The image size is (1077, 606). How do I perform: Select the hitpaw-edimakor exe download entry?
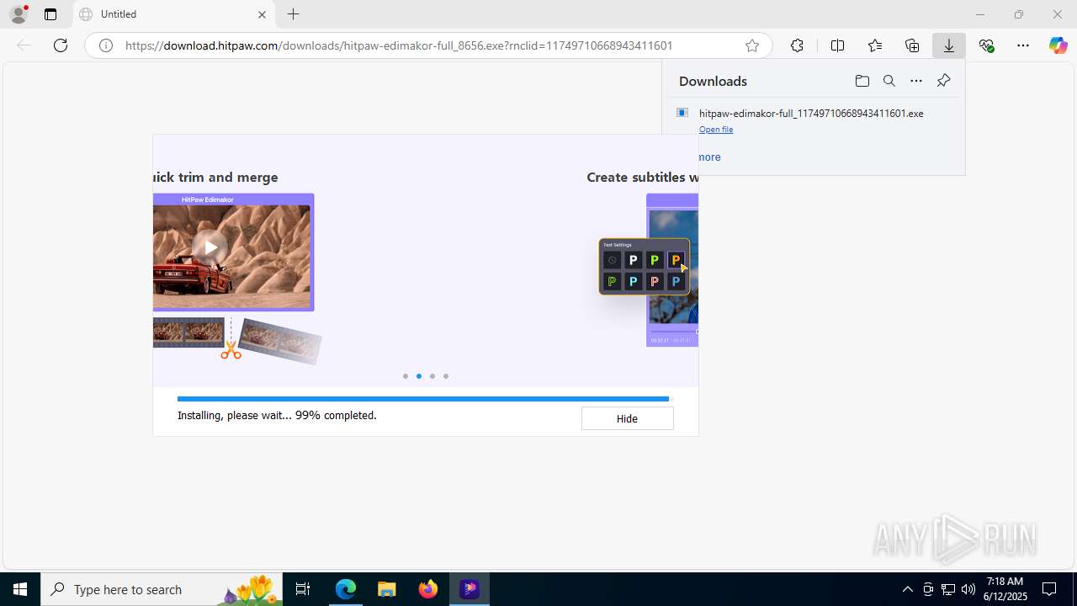(813, 120)
